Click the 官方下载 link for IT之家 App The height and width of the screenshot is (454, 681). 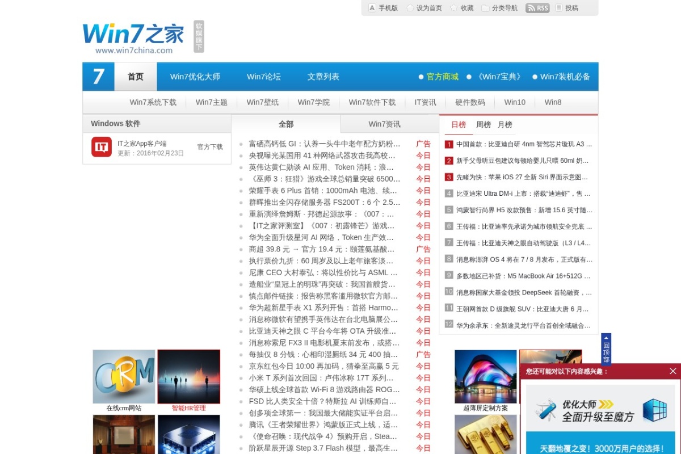coord(210,147)
